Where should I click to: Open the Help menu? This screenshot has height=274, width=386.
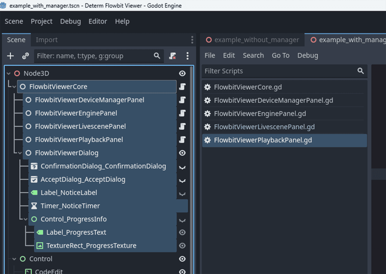point(122,21)
